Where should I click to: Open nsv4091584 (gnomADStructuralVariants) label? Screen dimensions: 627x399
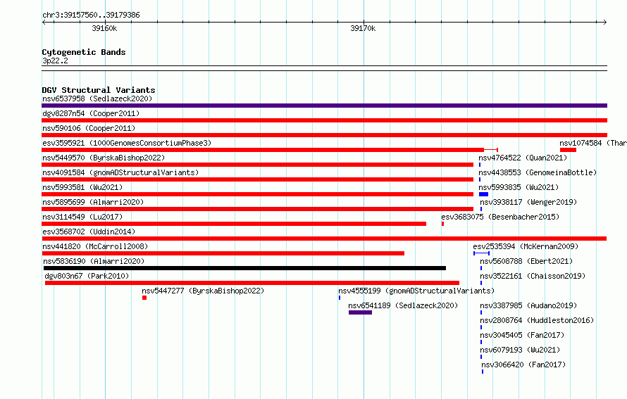pyautogui.click(x=120, y=172)
